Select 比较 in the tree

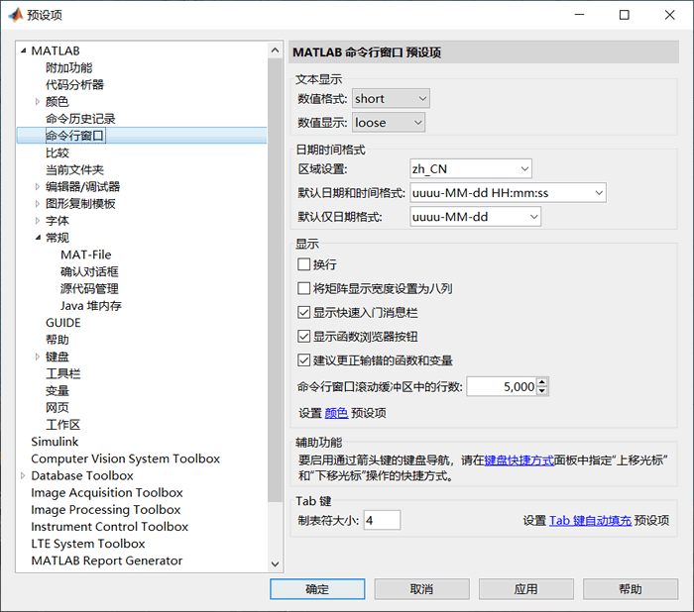point(58,153)
